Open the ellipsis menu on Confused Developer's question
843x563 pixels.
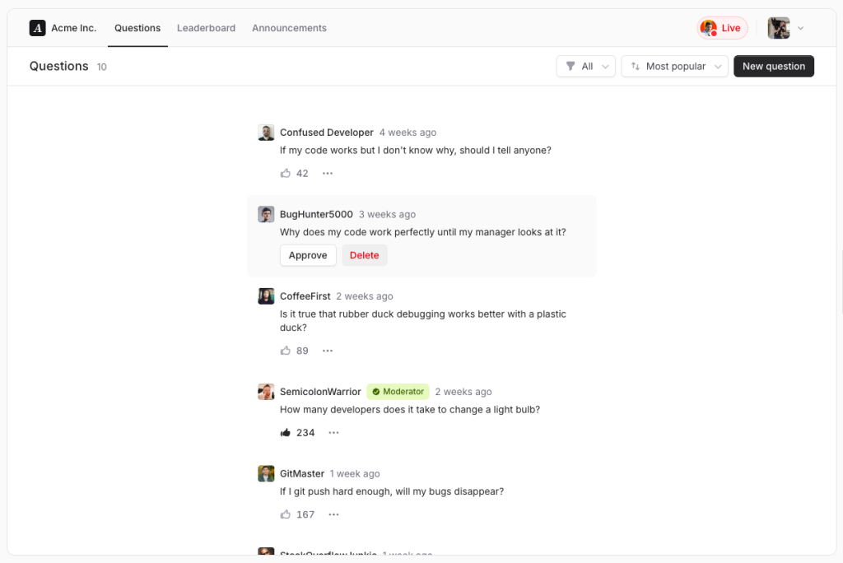tap(327, 173)
